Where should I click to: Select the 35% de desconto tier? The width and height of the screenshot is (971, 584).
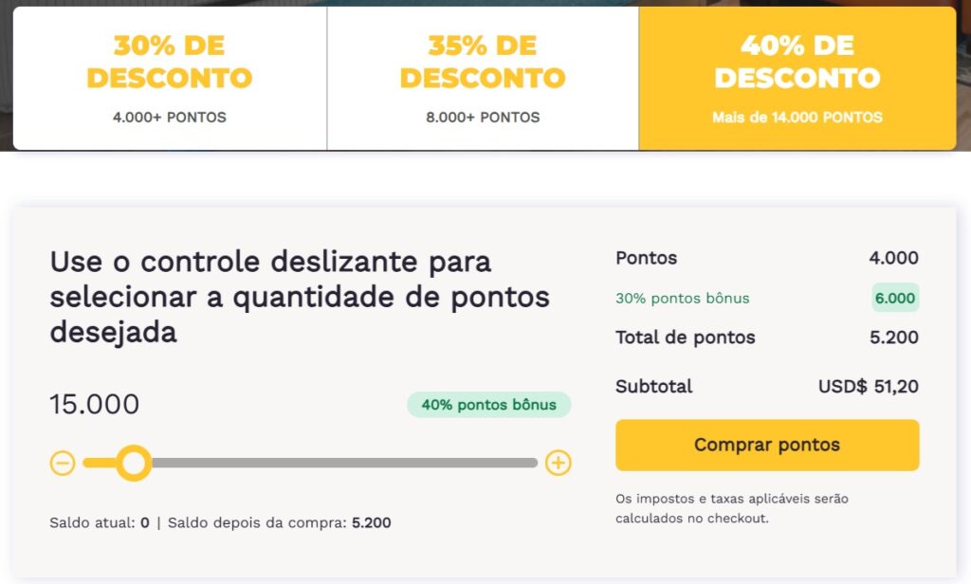click(483, 78)
